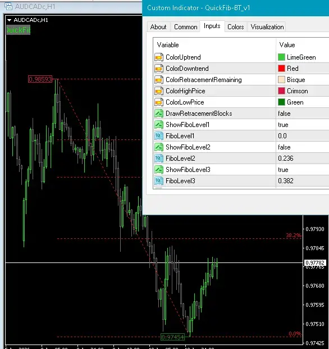Toggle DrawRetracementBlocks false value
This screenshot has height=349, width=329.
302,114
